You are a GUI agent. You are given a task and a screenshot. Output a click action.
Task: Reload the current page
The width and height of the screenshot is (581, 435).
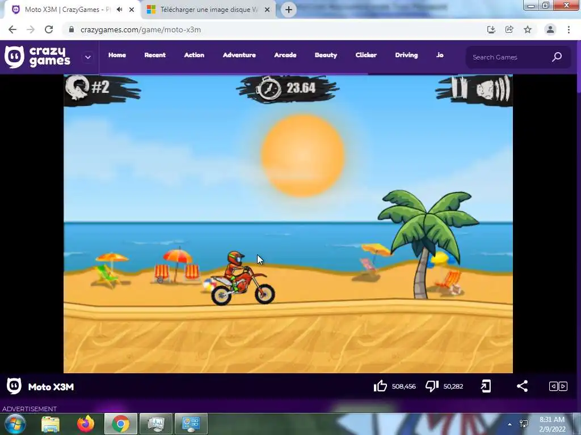click(x=49, y=29)
